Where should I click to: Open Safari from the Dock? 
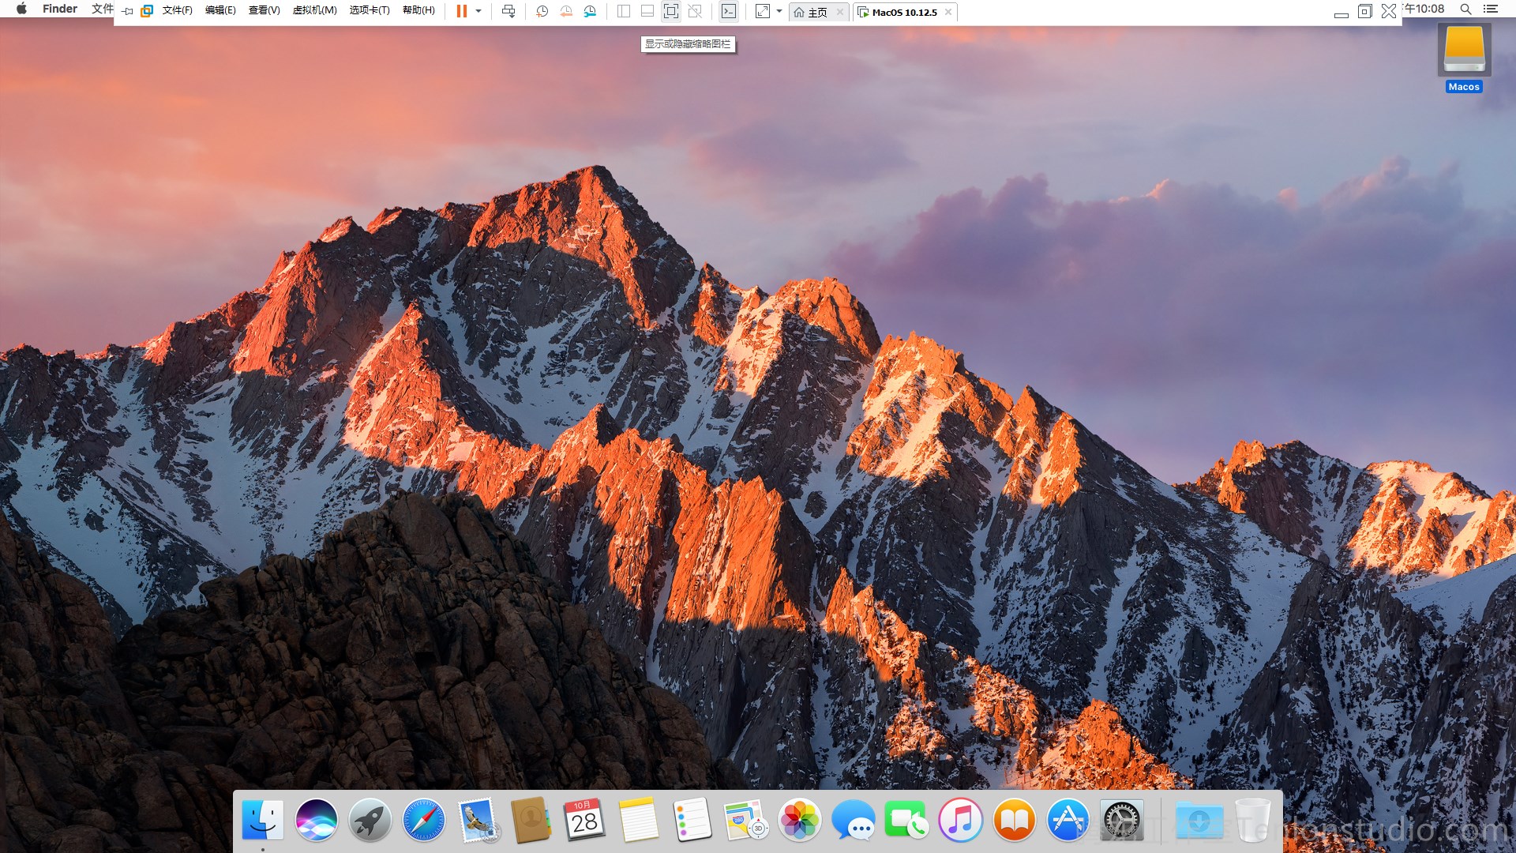pos(424,820)
